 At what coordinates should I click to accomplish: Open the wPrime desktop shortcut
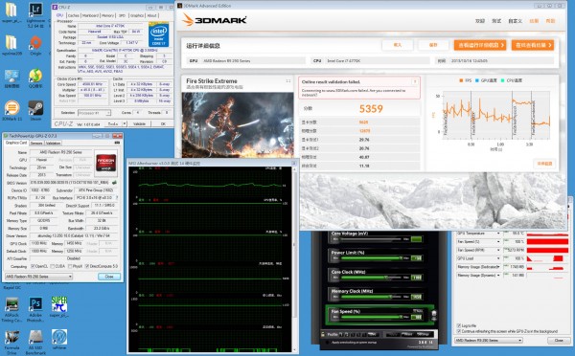(x=59, y=341)
